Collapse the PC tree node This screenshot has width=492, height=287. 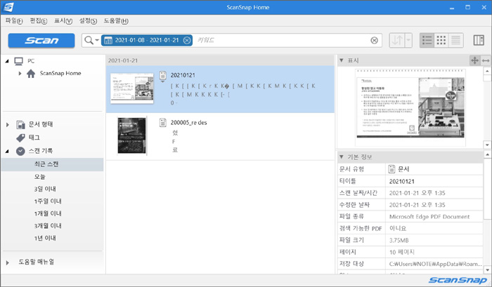[7, 61]
